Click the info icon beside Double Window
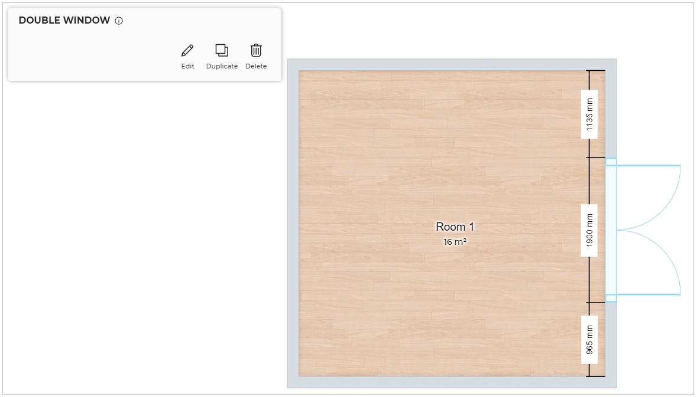Screen dimensions: 697x397 pyautogui.click(x=119, y=21)
